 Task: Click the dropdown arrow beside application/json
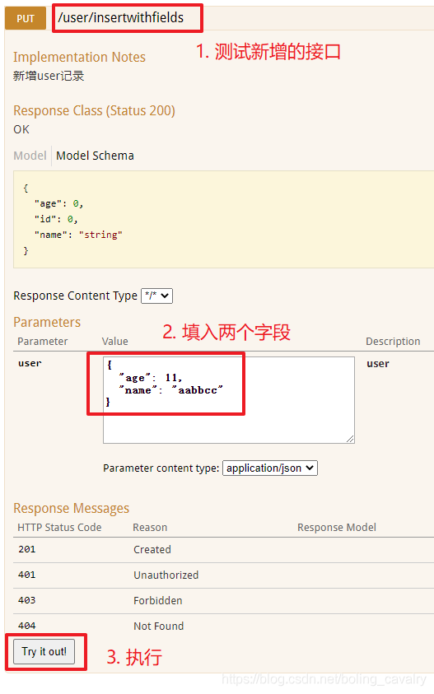(x=310, y=468)
